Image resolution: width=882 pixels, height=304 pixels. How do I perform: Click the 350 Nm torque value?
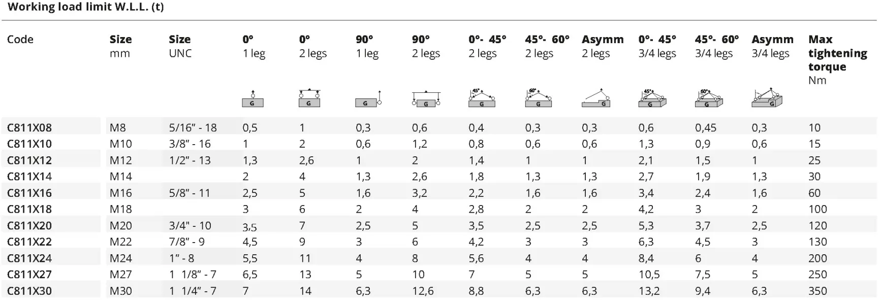(818, 291)
